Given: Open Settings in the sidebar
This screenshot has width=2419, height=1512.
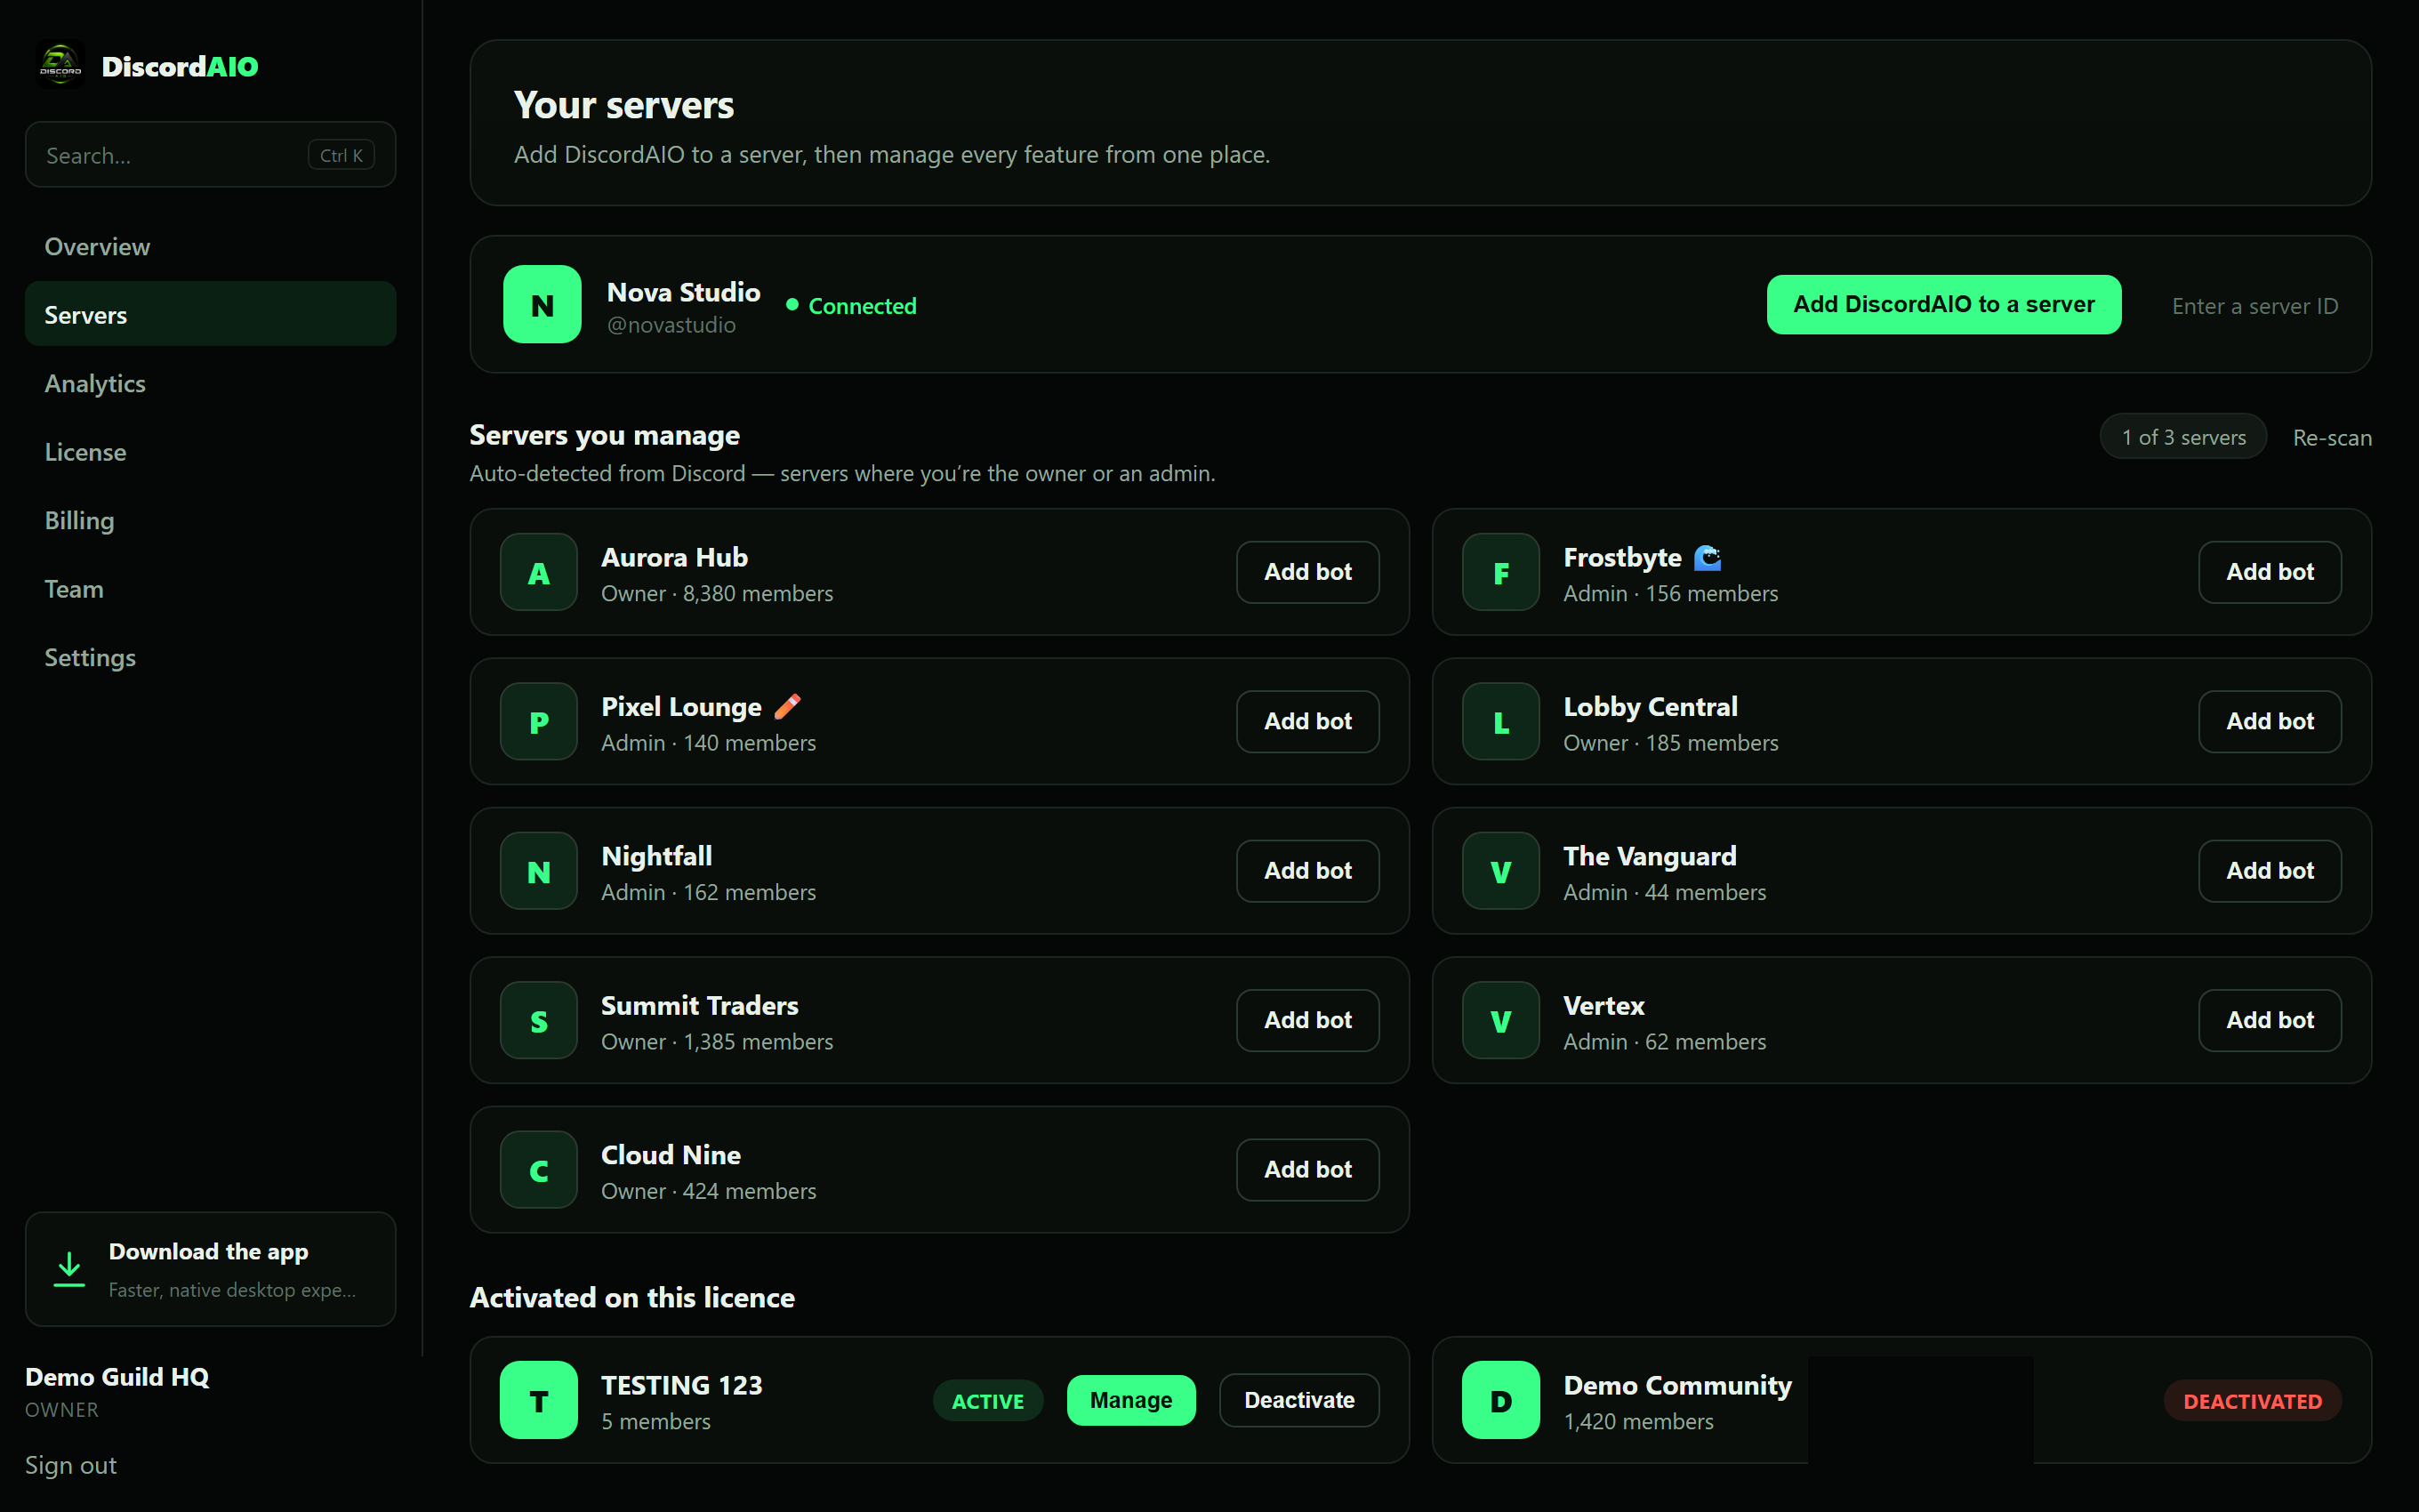Looking at the screenshot, I should 210,657.
